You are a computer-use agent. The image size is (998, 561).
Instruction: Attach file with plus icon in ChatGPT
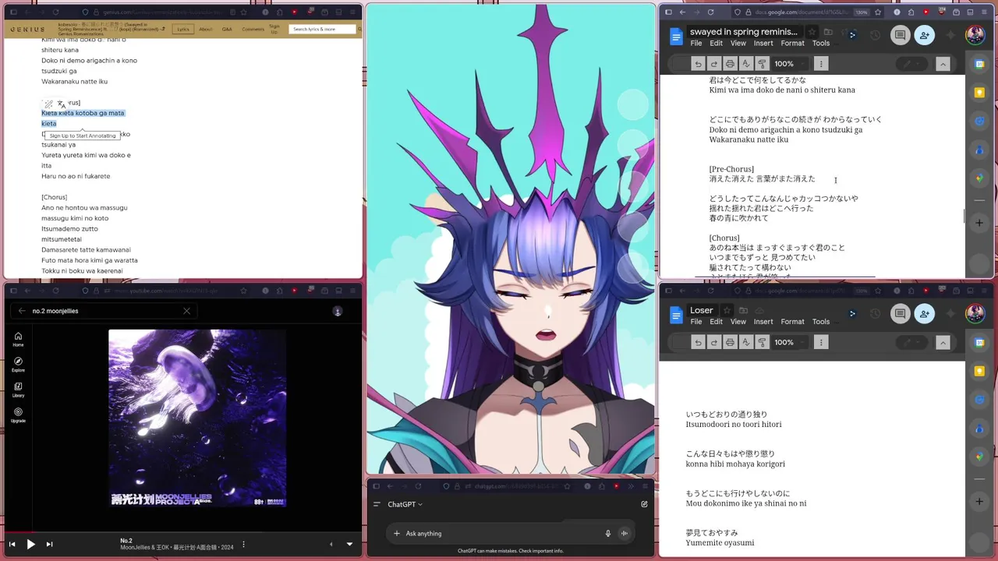[x=397, y=534]
